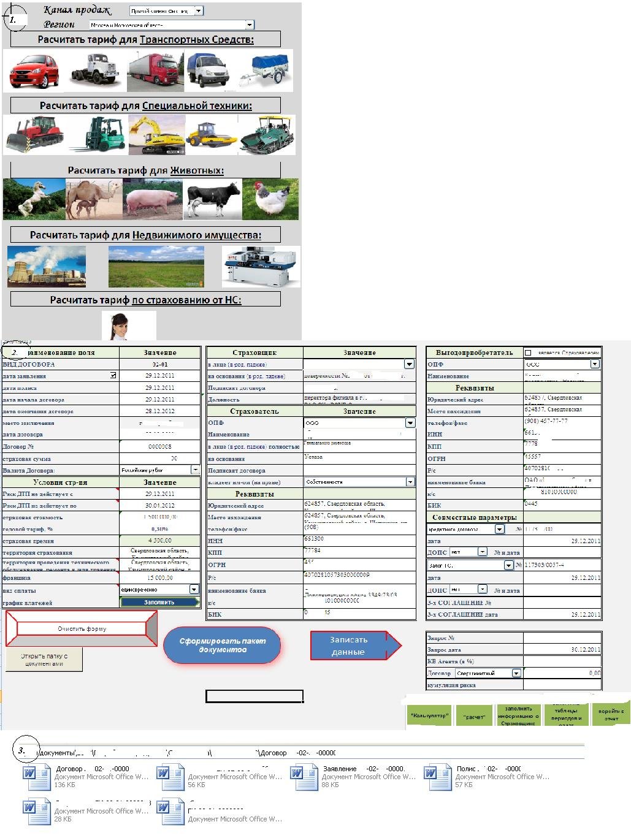This screenshot has height=838, width=631.
Task: Choose the camel picture
Action: 94,199
